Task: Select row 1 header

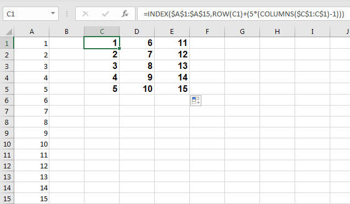Action: [7, 43]
